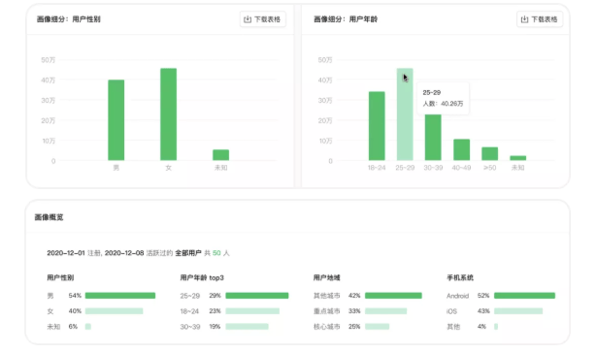Screen dimensions: 596x354
Task: Download the user age table
Action: coord(540,19)
